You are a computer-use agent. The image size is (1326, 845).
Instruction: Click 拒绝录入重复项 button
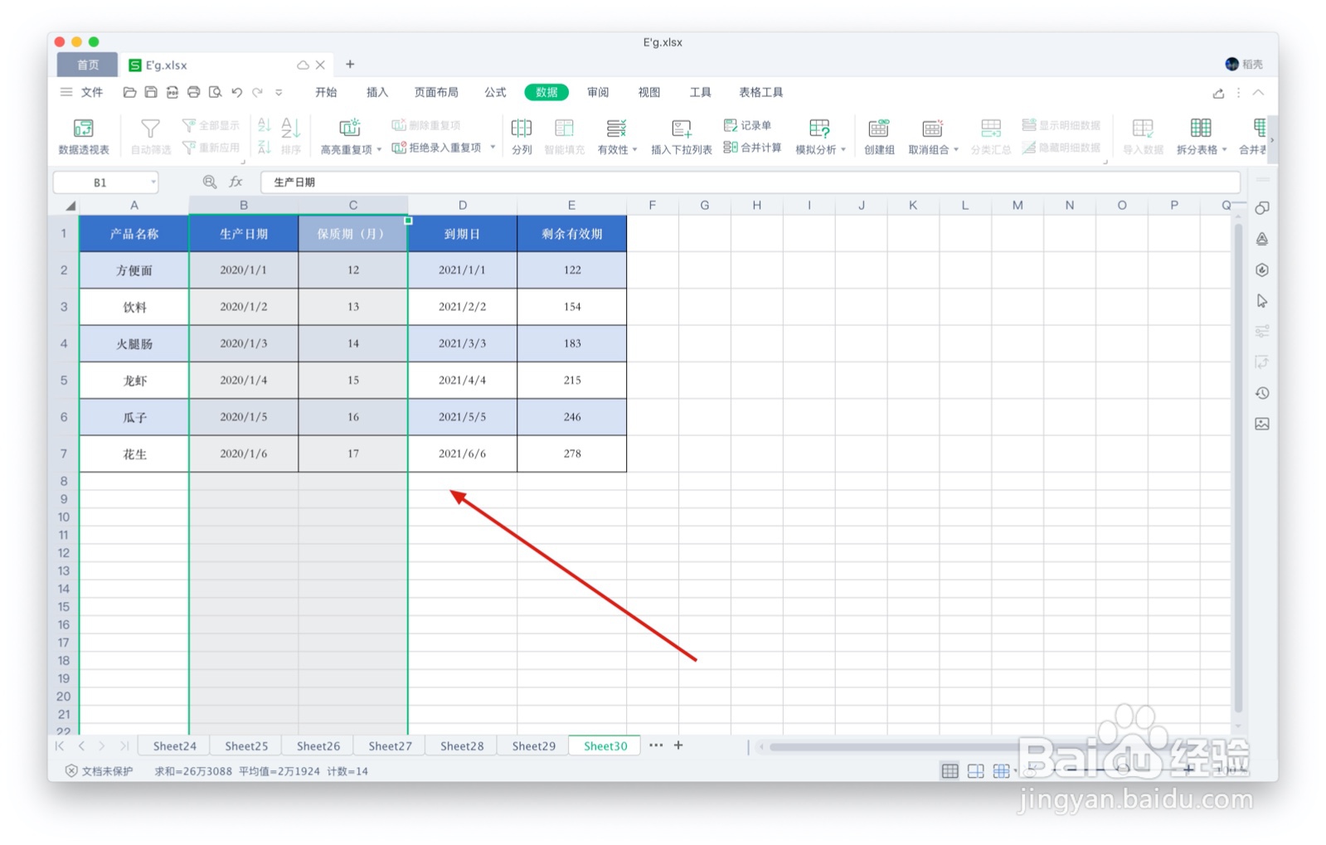tap(439, 148)
